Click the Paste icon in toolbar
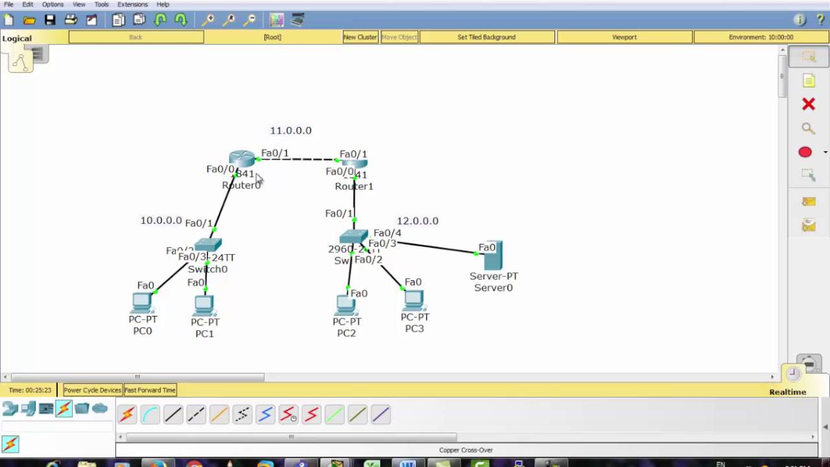Viewport: 830px width, 467px height. 139,20
